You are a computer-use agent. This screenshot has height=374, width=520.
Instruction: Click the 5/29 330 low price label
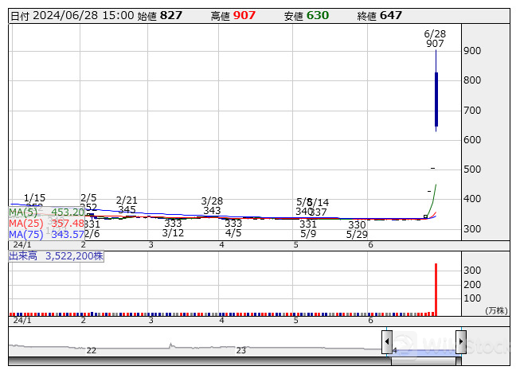357,230
